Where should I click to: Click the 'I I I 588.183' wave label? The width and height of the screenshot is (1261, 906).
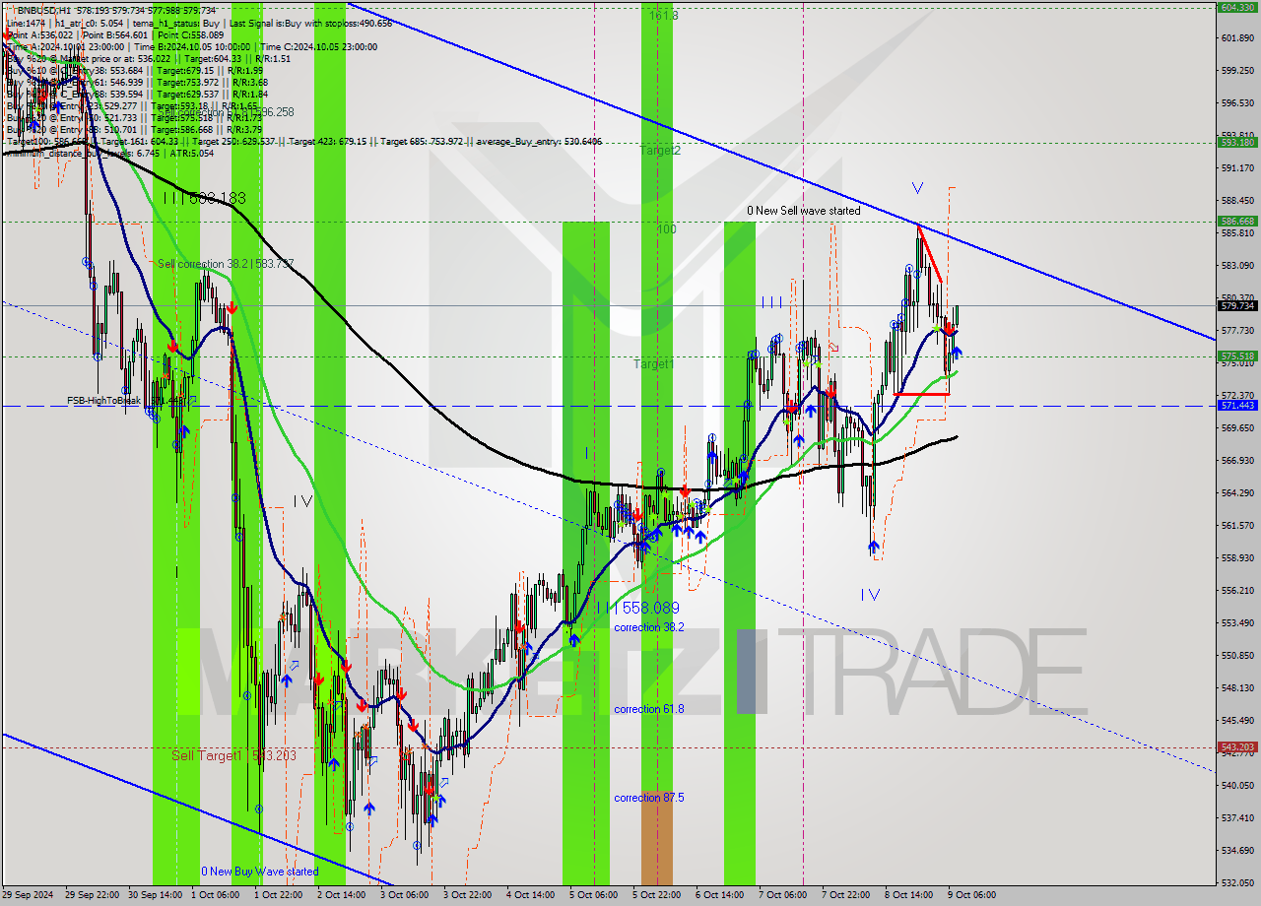coord(204,198)
